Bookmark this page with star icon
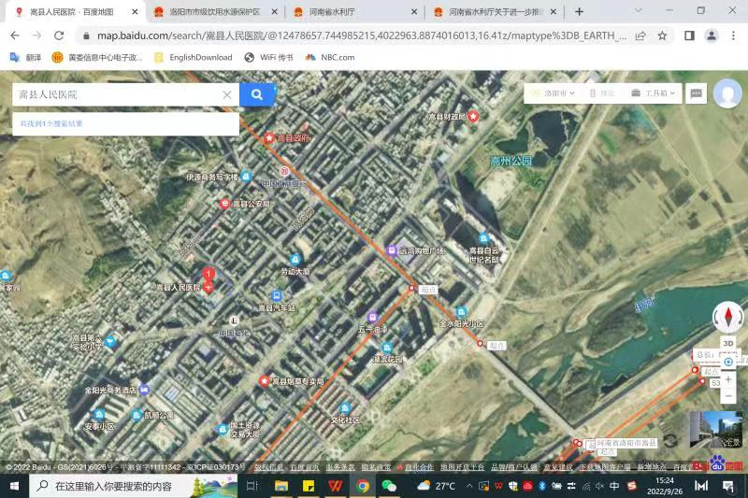748x498 pixels. 662,36
